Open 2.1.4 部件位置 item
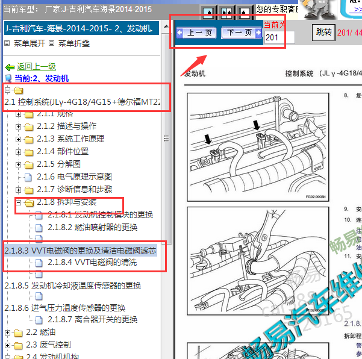Image resolution: width=362 pixels, height=359 pixels. pos(63,151)
